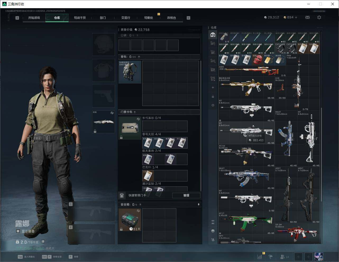Click the F 转移 shortcut button

point(74,257)
